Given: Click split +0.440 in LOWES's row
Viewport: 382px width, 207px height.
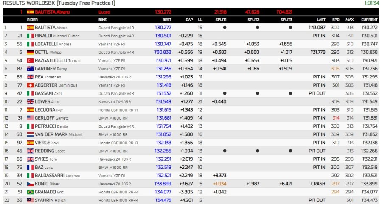Looking at the screenshot, I should click(219, 101).
